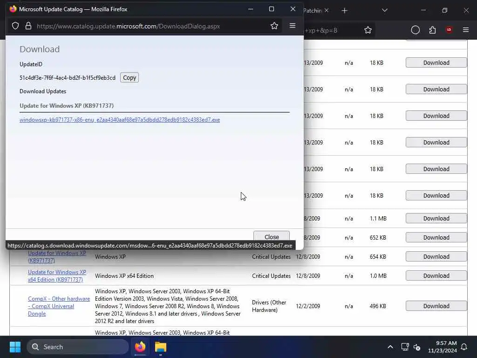This screenshot has width=477, height=358.
Task: Click the tracking protection shield icon in the popup
Action: pos(15,26)
